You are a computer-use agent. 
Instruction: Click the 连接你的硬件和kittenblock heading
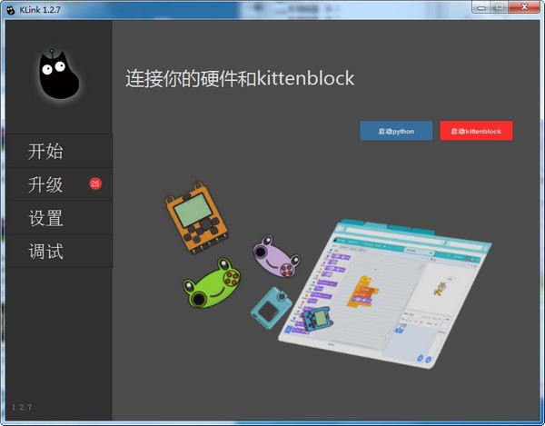[x=240, y=78]
